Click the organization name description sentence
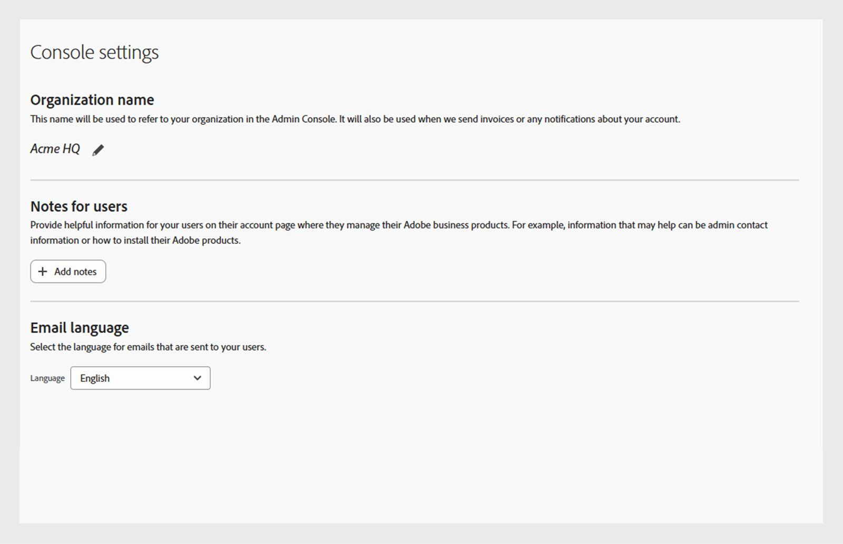 click(x=355, y=119)
